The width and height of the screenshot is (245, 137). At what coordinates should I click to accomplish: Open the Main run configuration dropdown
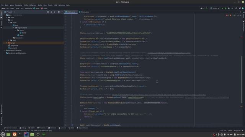[214, 8]
